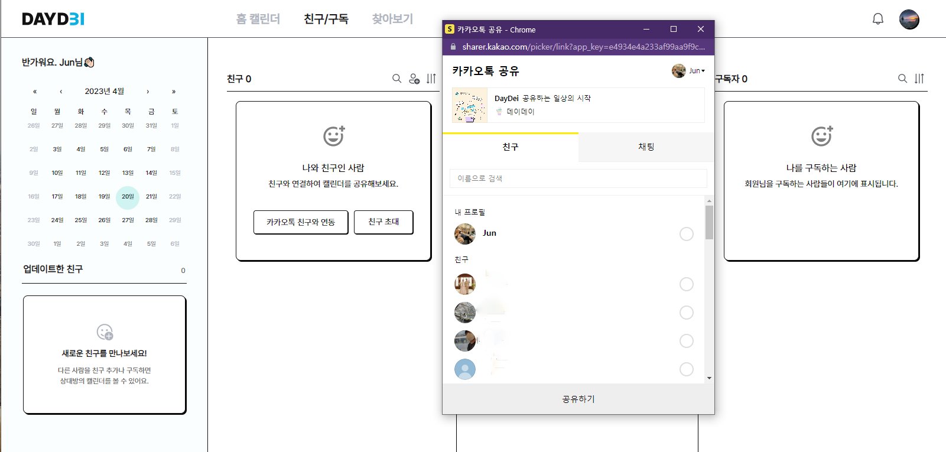Click Jun's profile picture in the list
The image size is (946, 452).
click(465, 234)
